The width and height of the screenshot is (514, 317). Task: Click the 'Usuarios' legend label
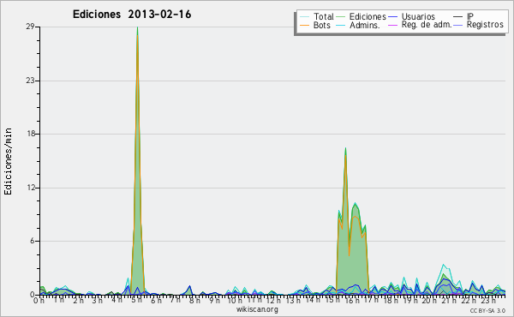tap(418, 16)
